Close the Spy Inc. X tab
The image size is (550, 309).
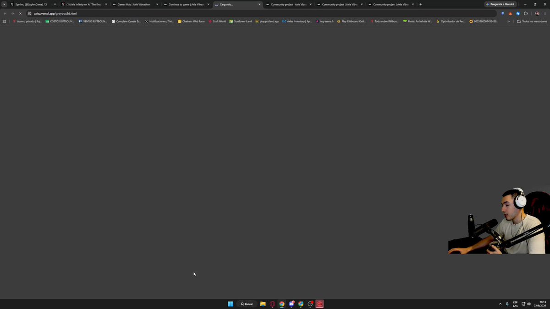pyautogui.click(x=55, y=5)
